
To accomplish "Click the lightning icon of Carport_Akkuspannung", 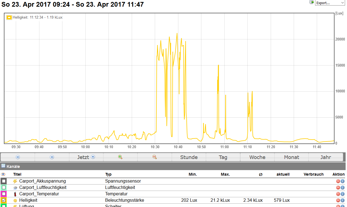I will point(15,181).
